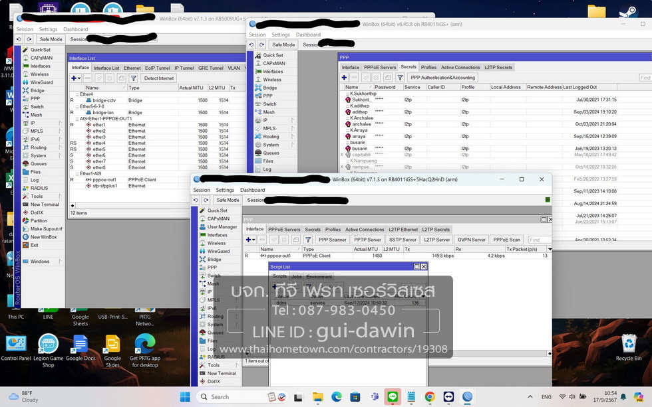This screenshot has width=652, height=407.
Task: Select Make Supout.rif in the RB5009 sidebar
Action: pos(46,229)
